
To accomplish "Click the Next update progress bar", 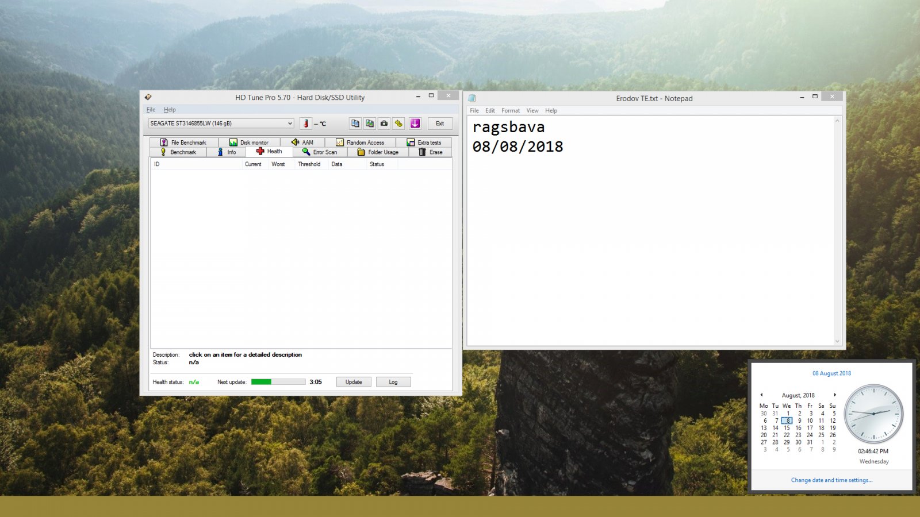I will click(278, 381).
